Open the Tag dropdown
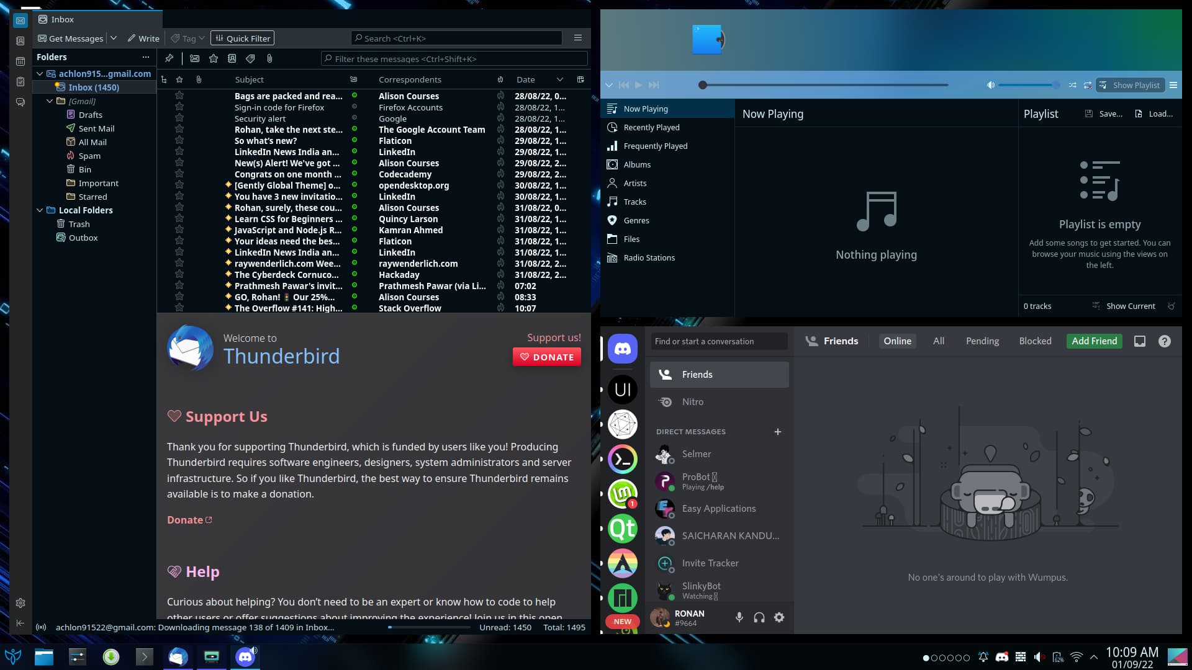The image size is (1192, 670). (x=187, y=38)
